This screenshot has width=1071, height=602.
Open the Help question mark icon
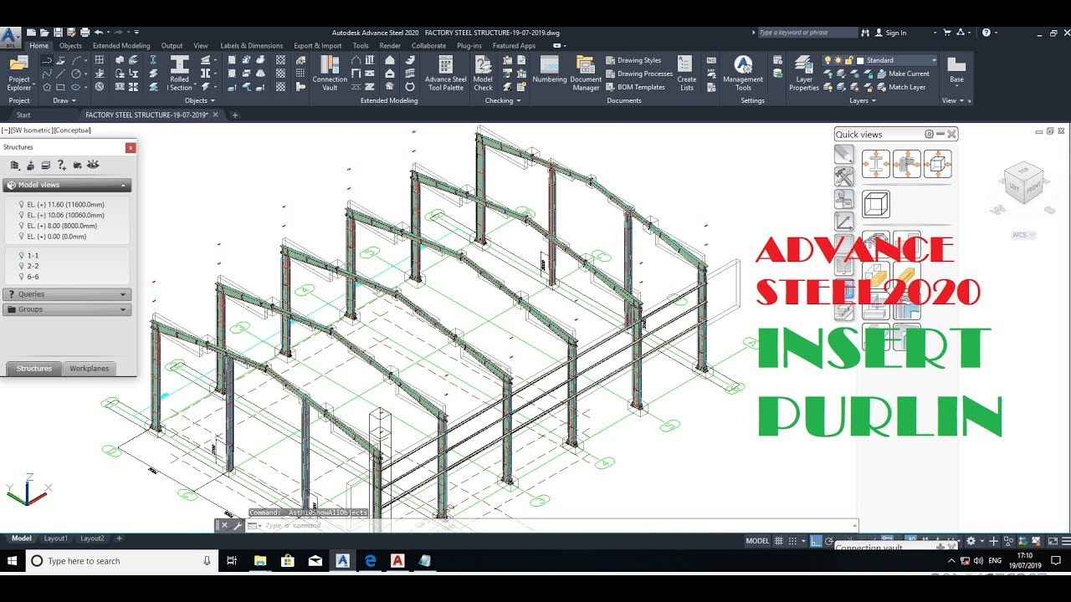pyautogui.click(x=986, y=33)
